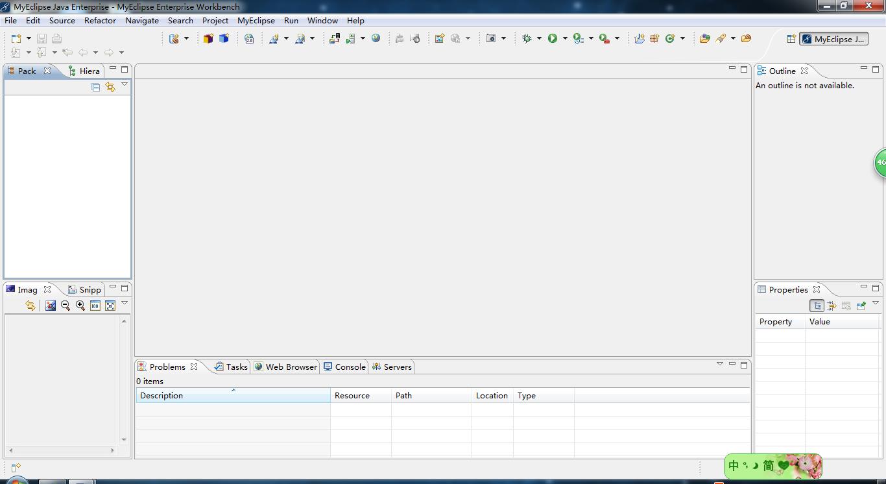Switch to the Console tab
886x484 pixels.
point(344,367)
